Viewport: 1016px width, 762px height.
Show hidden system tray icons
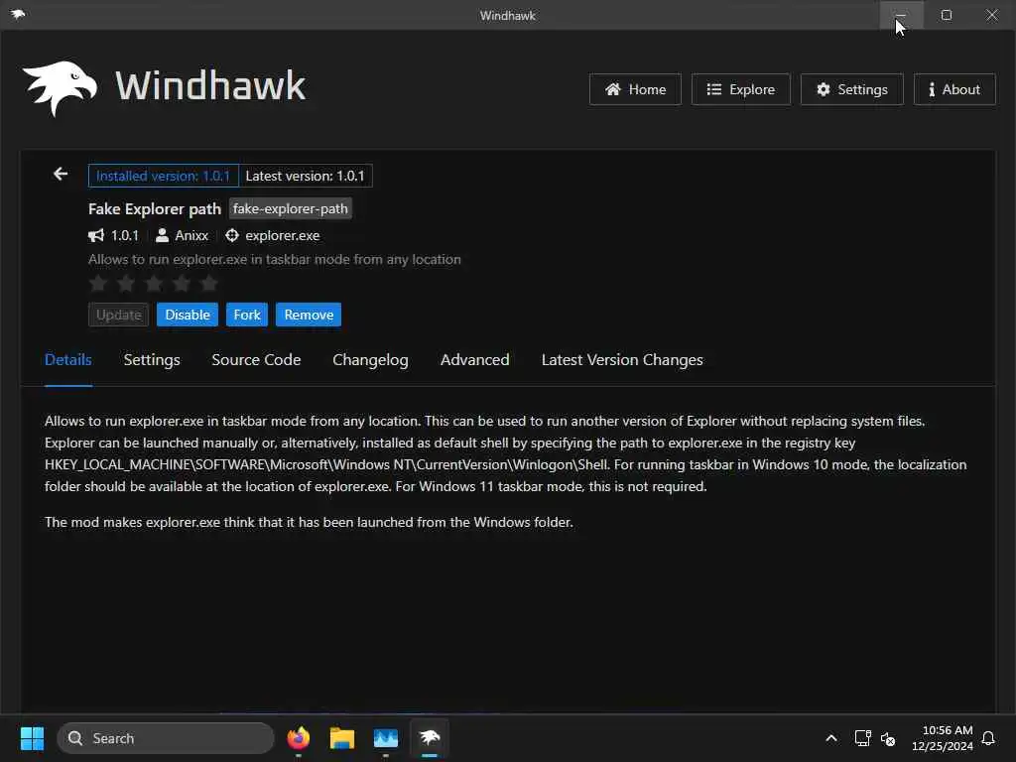pos(831,738)
